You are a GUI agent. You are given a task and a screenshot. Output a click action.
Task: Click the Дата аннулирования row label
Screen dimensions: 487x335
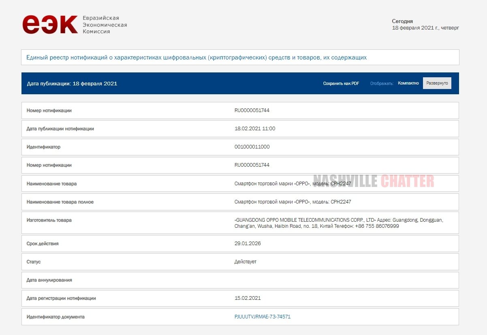click(x=49, y=280)
